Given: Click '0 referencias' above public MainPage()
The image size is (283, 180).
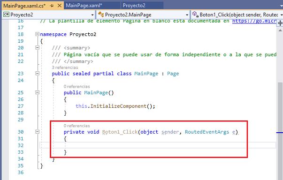Looking at the screenshot, I should click(x=76, y=87).
